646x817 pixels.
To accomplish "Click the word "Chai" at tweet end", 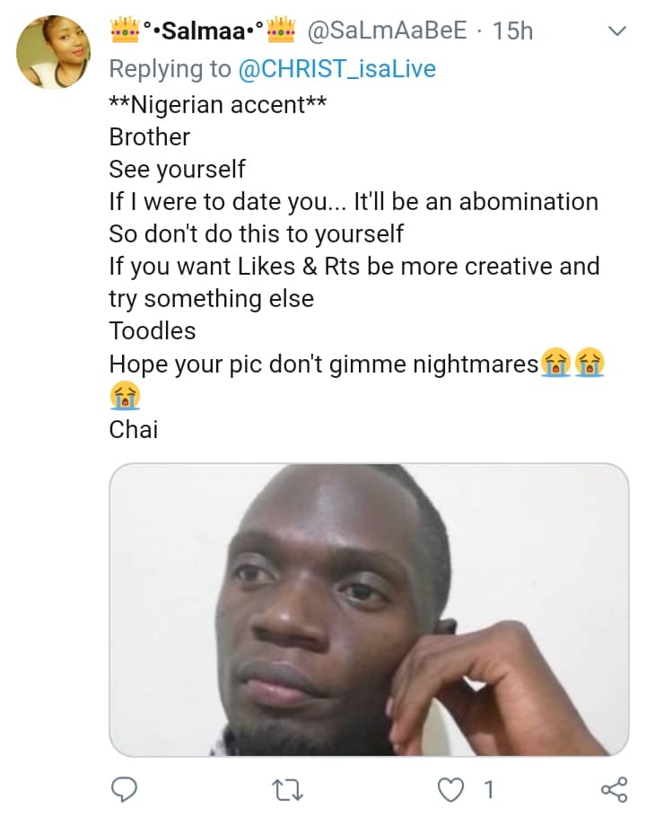I will (x=133, y=429).
